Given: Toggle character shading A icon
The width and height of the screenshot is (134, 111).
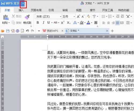Looking at the screenshot, I should tap(96, 23).
